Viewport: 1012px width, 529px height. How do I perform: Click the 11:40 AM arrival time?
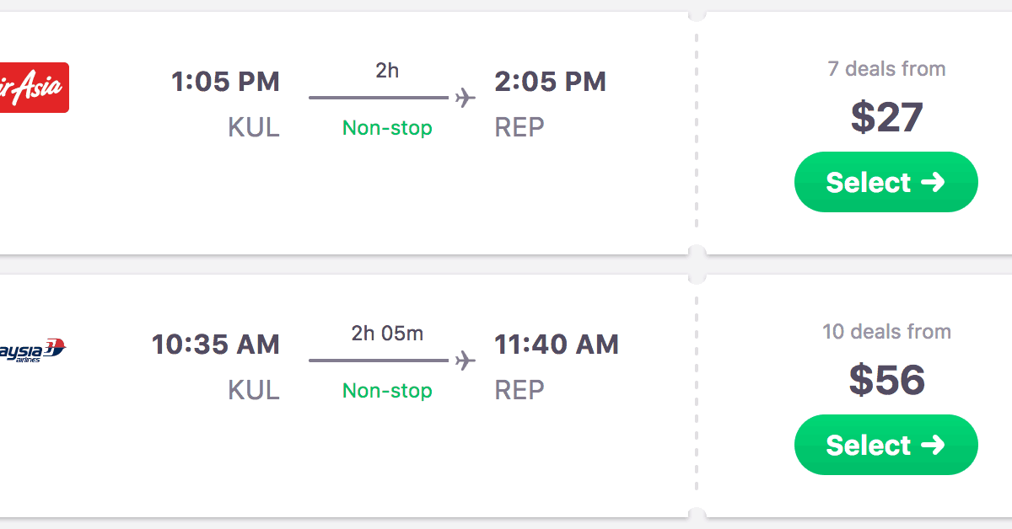[557, 345]
